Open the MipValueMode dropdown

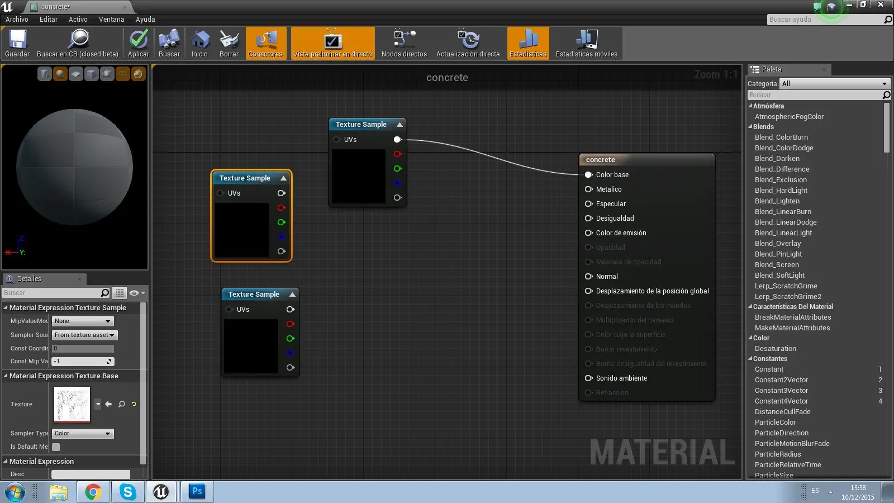coord(83,321)
